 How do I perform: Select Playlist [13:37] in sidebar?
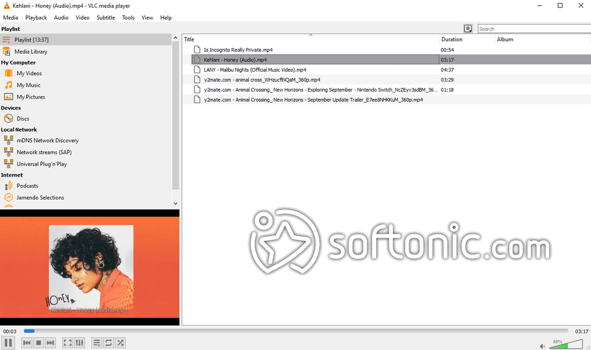tap(86, 39)
